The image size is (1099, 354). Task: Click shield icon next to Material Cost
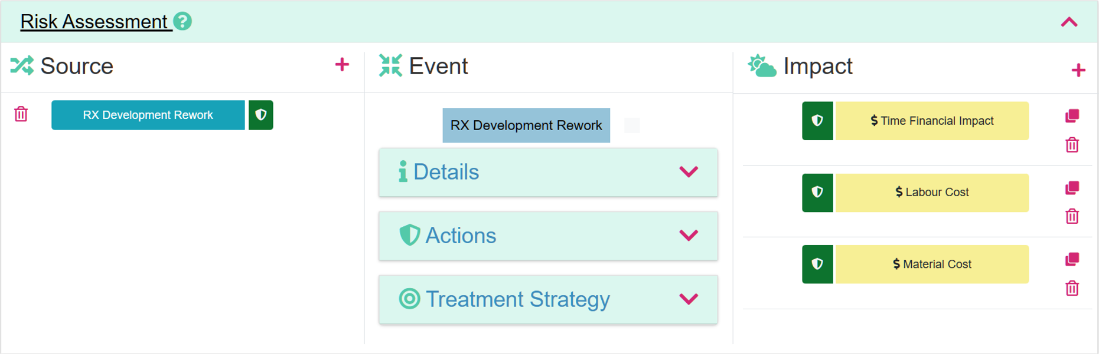pos(817,264)
